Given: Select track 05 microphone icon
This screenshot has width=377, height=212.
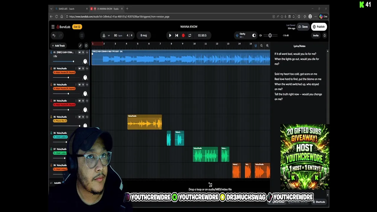Looking at the screenshot, I should (51, 117).
